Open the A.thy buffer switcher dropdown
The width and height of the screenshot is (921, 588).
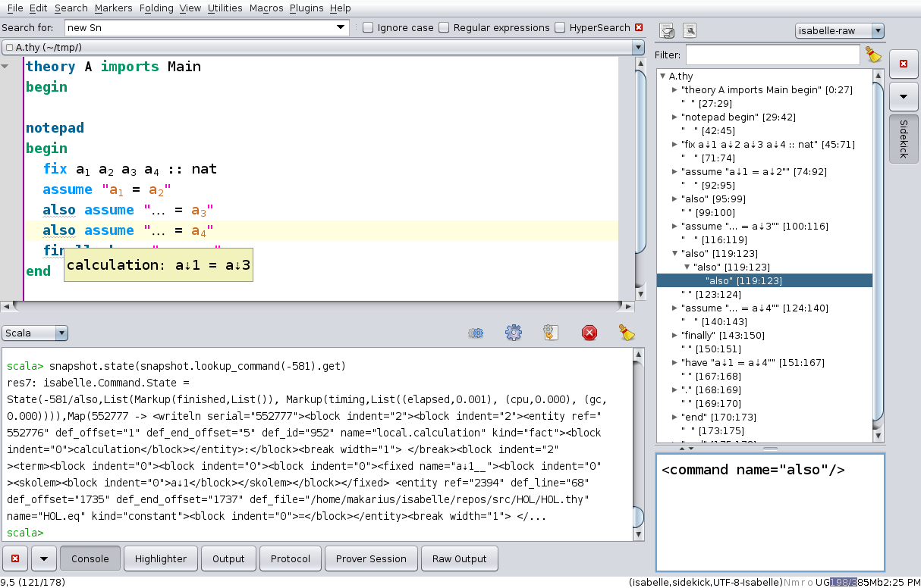point(637,47)
